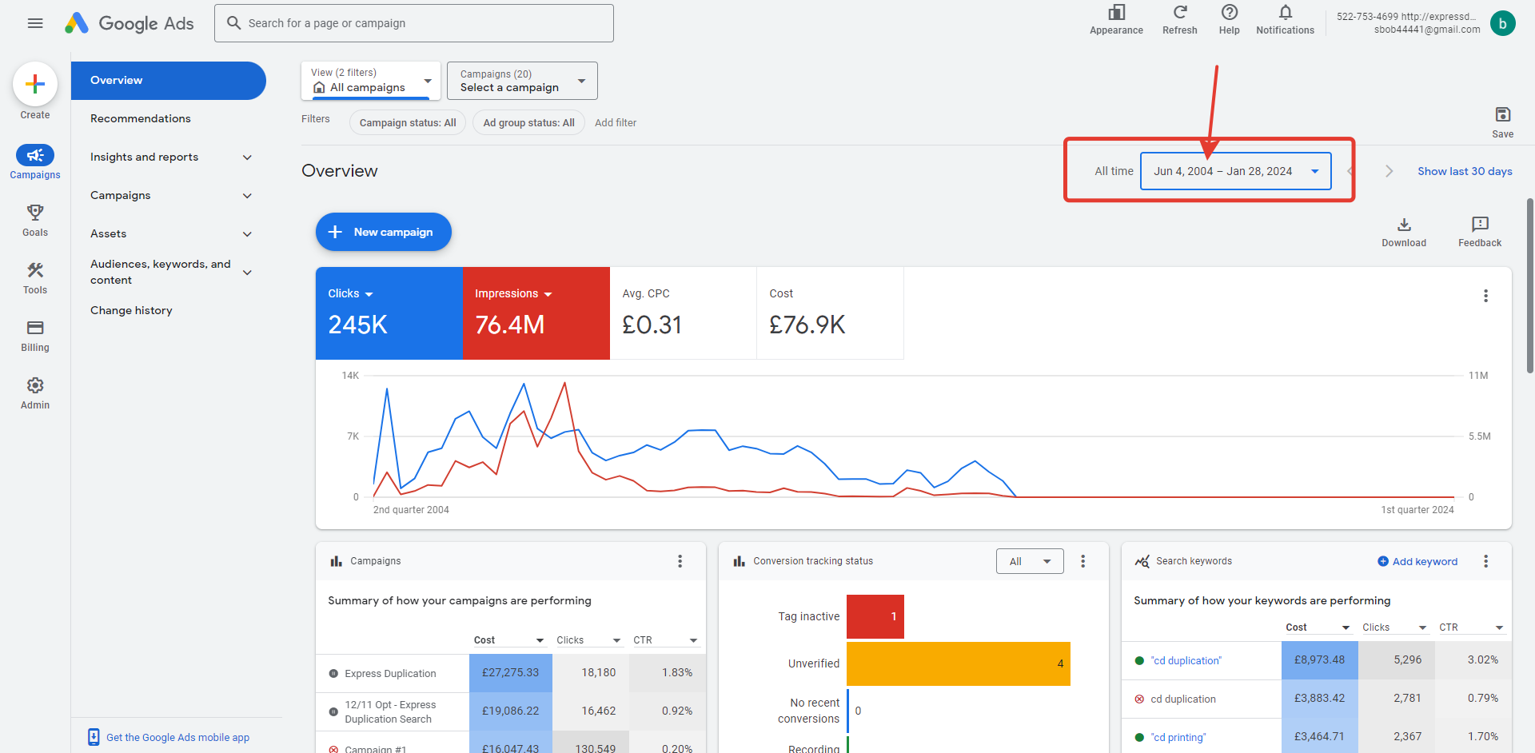Click the New campaign button
The image size is (1535, 753).
point(384,232)
